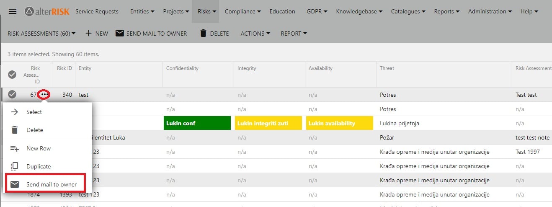The width and height of the screenshot is (552, 207).
Task: Choose Send mail to owner in context menu
Action: pos(51,184)
